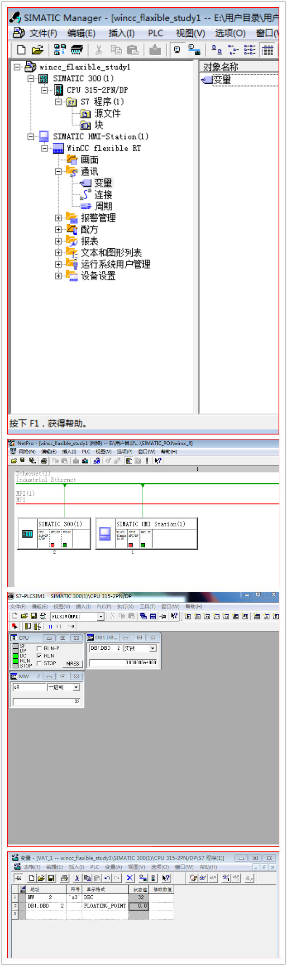The width and height of the screenshot is (287, 966).
Task: Collapse S7 程序(1) tree node
Action: coord(58,101)
